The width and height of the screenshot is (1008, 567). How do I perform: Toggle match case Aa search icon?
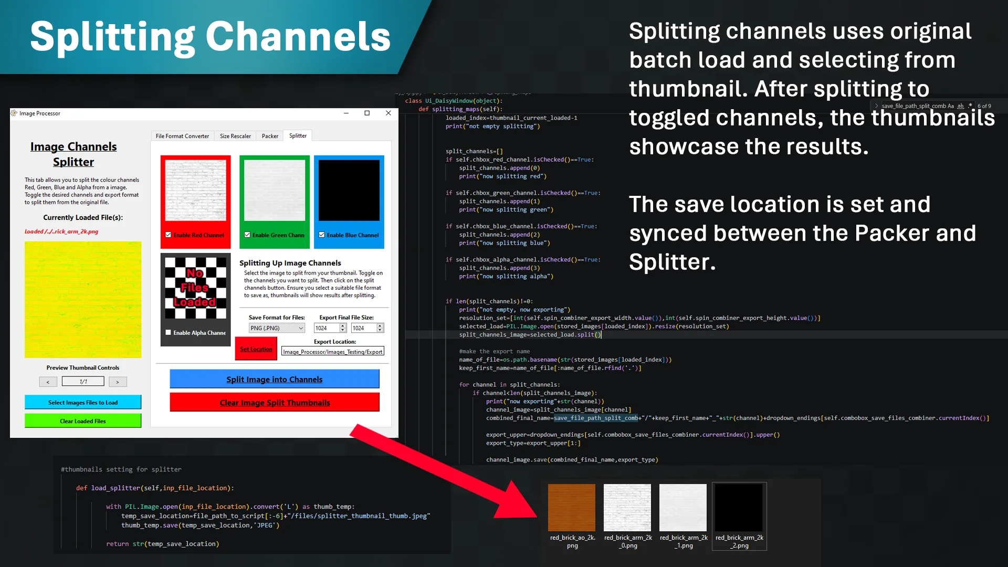pos(951,106)
